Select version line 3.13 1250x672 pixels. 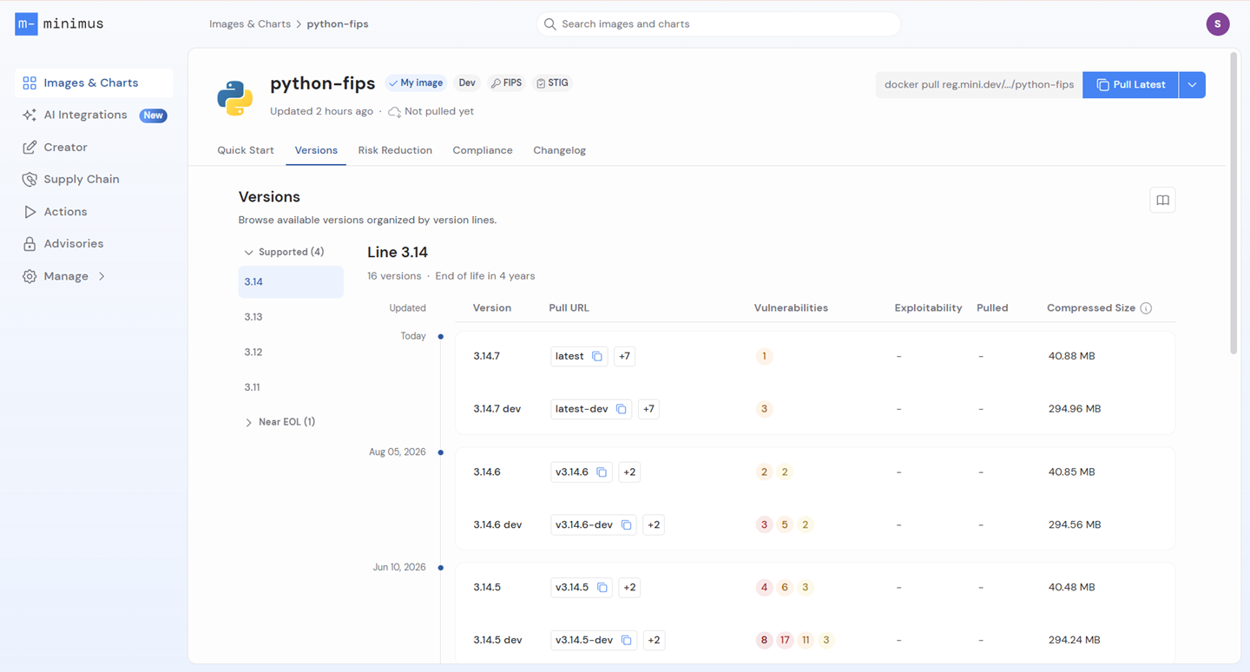click(291, 317)
